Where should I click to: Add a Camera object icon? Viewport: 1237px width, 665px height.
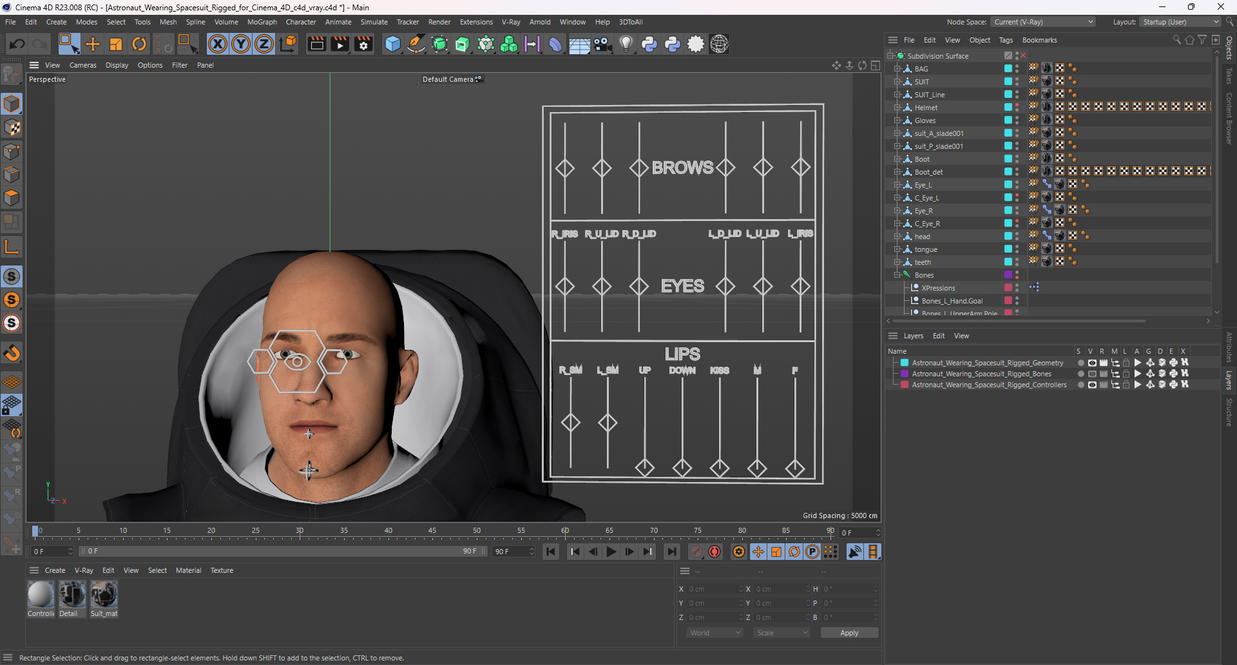pos(602,44)
